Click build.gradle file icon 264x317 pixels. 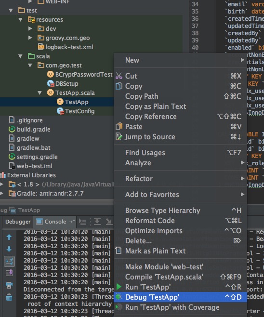pyautogui.click(x=12, y=129)
